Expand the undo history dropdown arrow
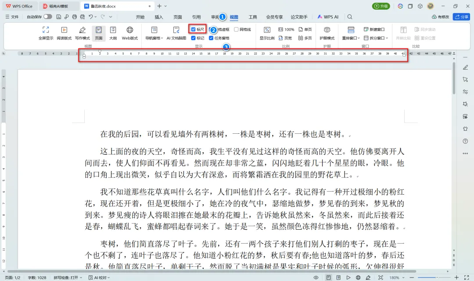This screenshot has width=474, height=281. [96, 17]
